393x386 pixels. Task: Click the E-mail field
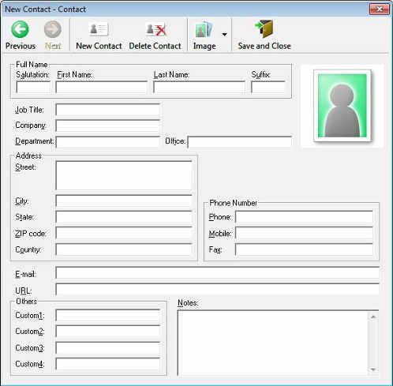(217, 273)
